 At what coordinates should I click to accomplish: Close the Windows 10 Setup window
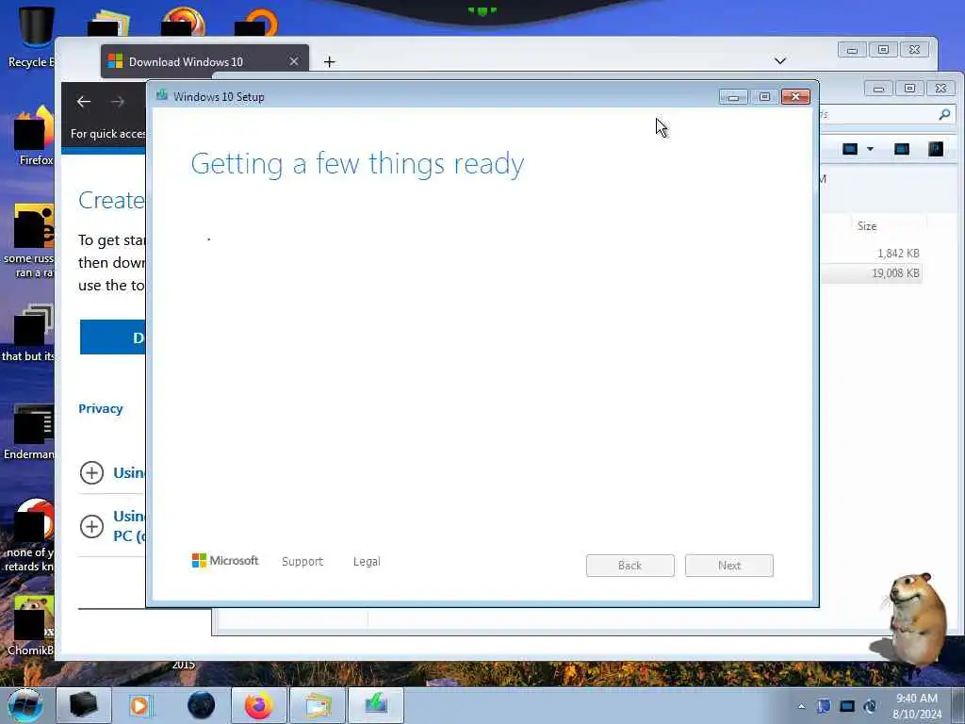click(795, 97)
